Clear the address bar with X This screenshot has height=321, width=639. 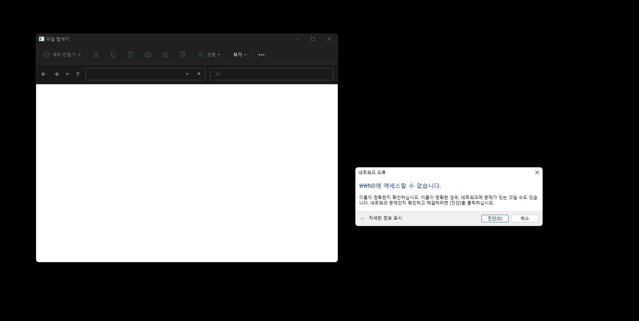point(199,74)
